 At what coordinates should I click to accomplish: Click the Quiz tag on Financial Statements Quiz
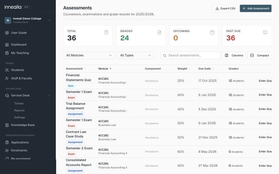coord(71,86)
